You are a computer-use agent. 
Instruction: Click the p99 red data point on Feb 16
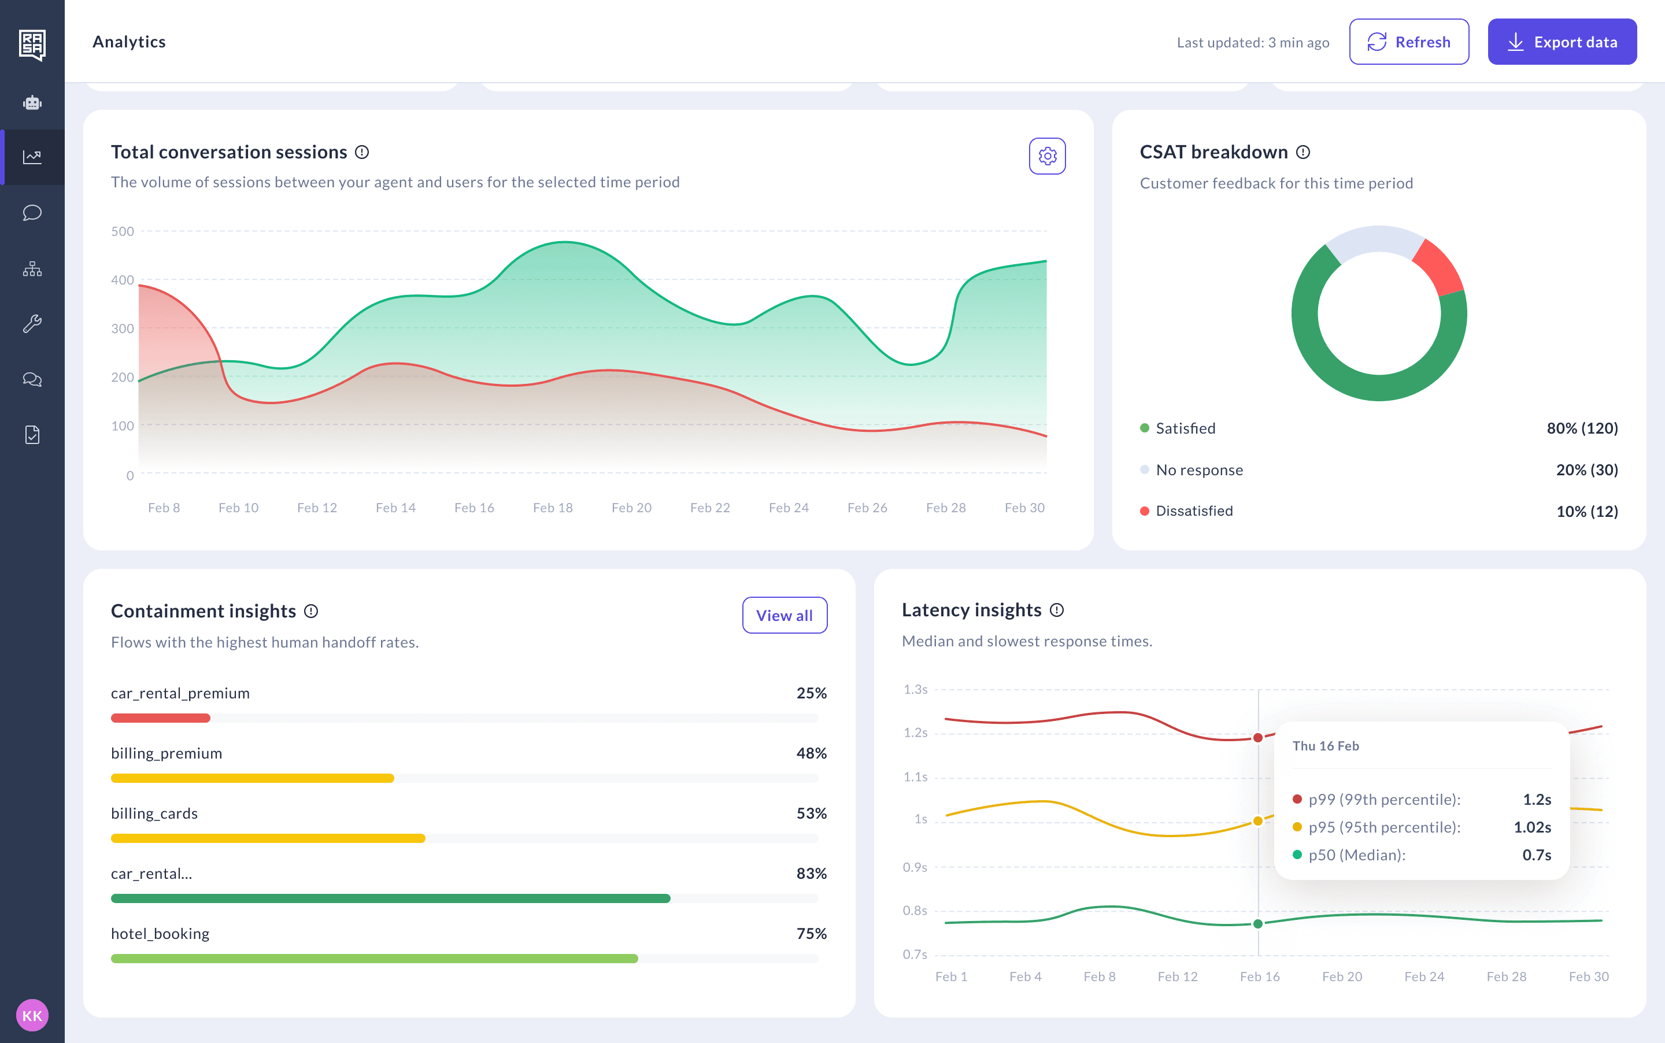click(x=1258, y=737)
